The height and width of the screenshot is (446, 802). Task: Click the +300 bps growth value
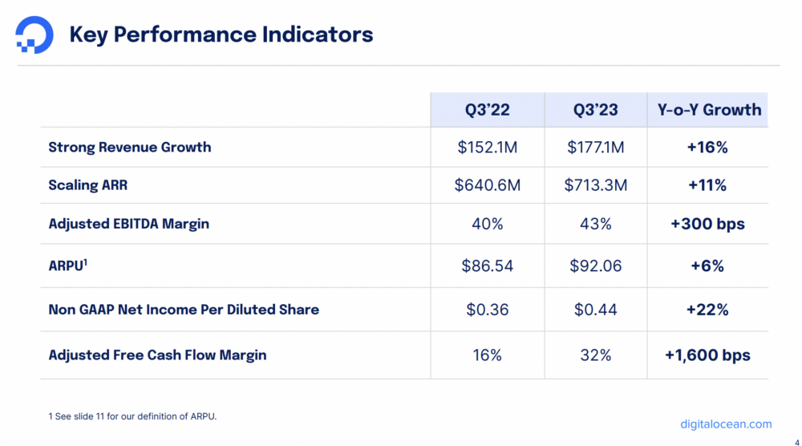[707, 224]
